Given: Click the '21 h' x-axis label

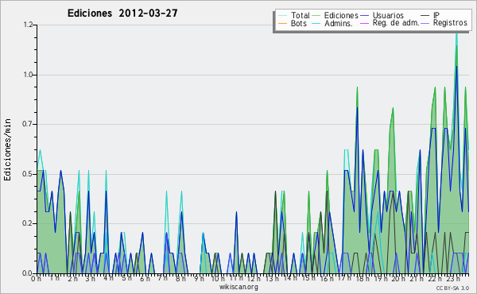Looking at the screenshot, I should tap(416, 279).
